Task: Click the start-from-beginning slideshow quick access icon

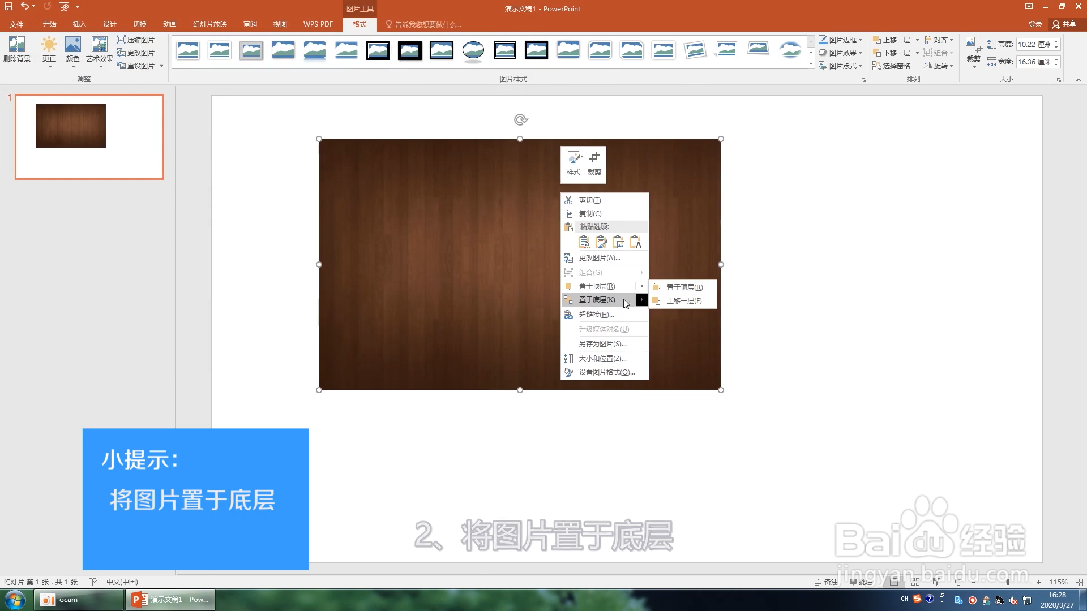Action: (x=64, y=6)
